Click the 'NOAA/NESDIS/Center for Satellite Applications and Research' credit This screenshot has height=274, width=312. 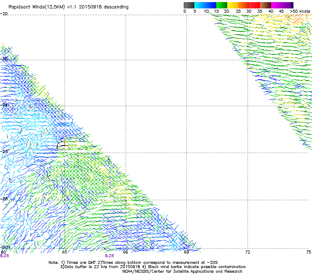182,271
